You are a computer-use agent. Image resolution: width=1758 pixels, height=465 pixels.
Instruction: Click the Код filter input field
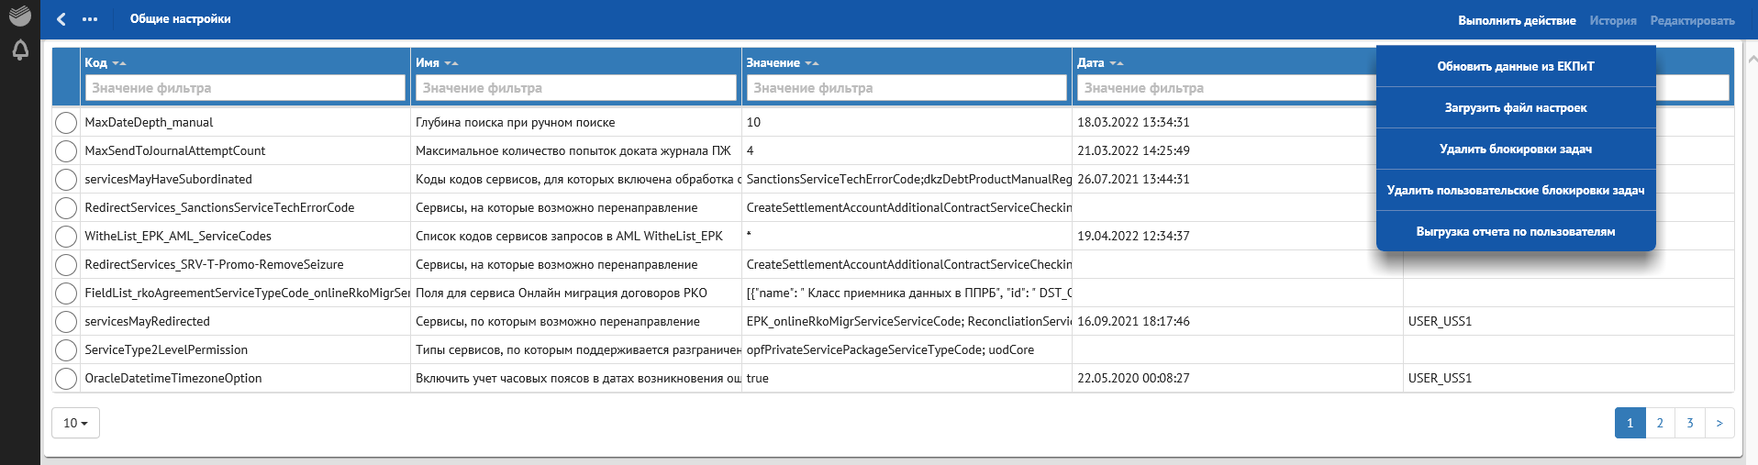245,88
